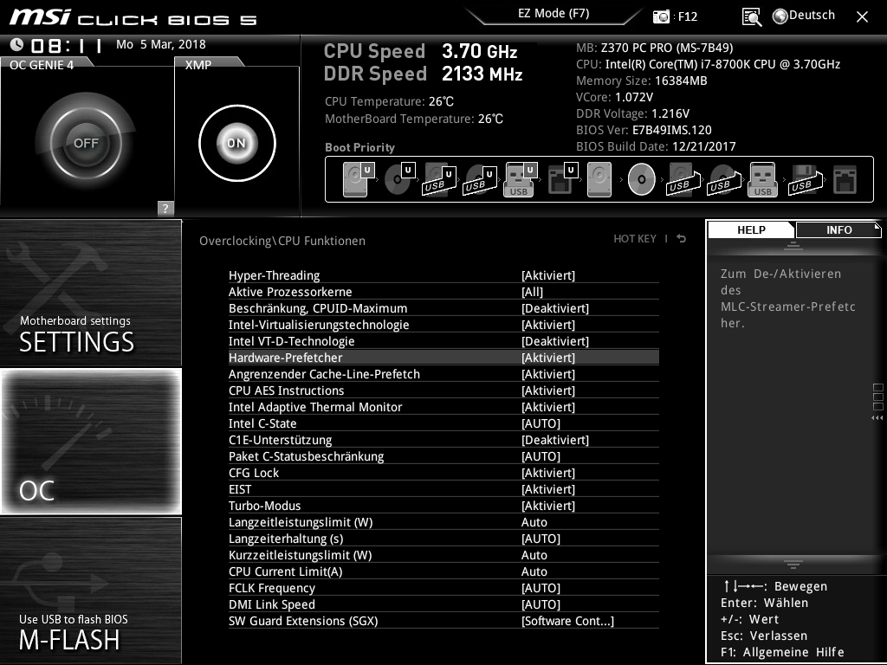Screen dimensions: 887x665
Task: Toggle Intel VT-D-Technologie [Deaktiviert] value
Action: tap(555, 341)
